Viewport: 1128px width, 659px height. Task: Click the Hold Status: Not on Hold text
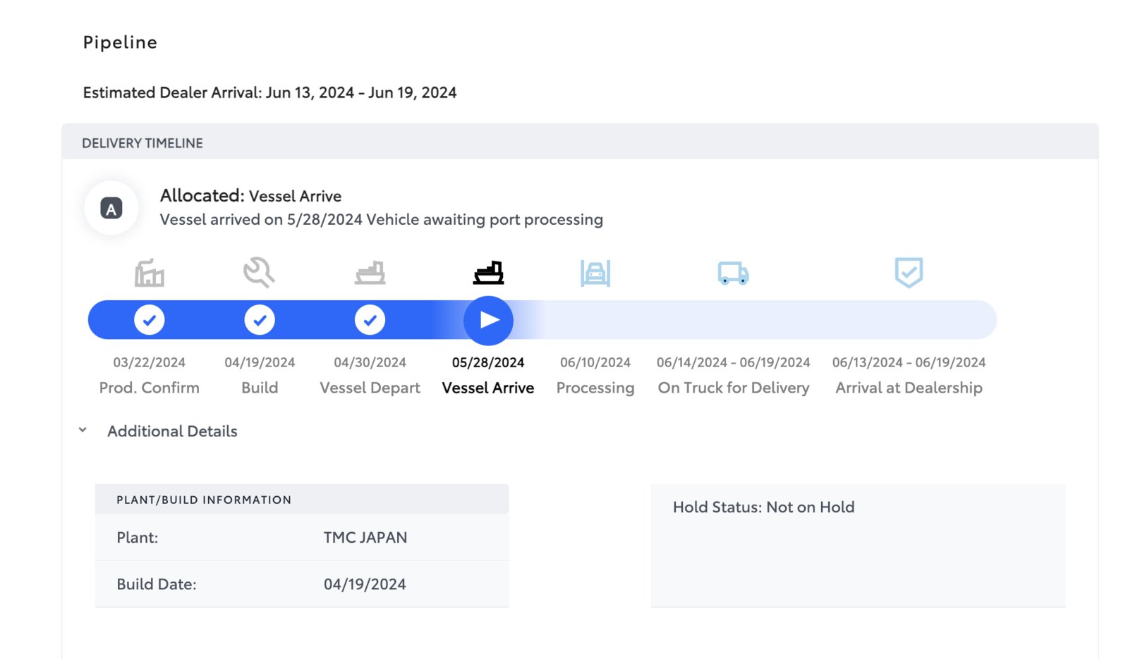point(763,507)
